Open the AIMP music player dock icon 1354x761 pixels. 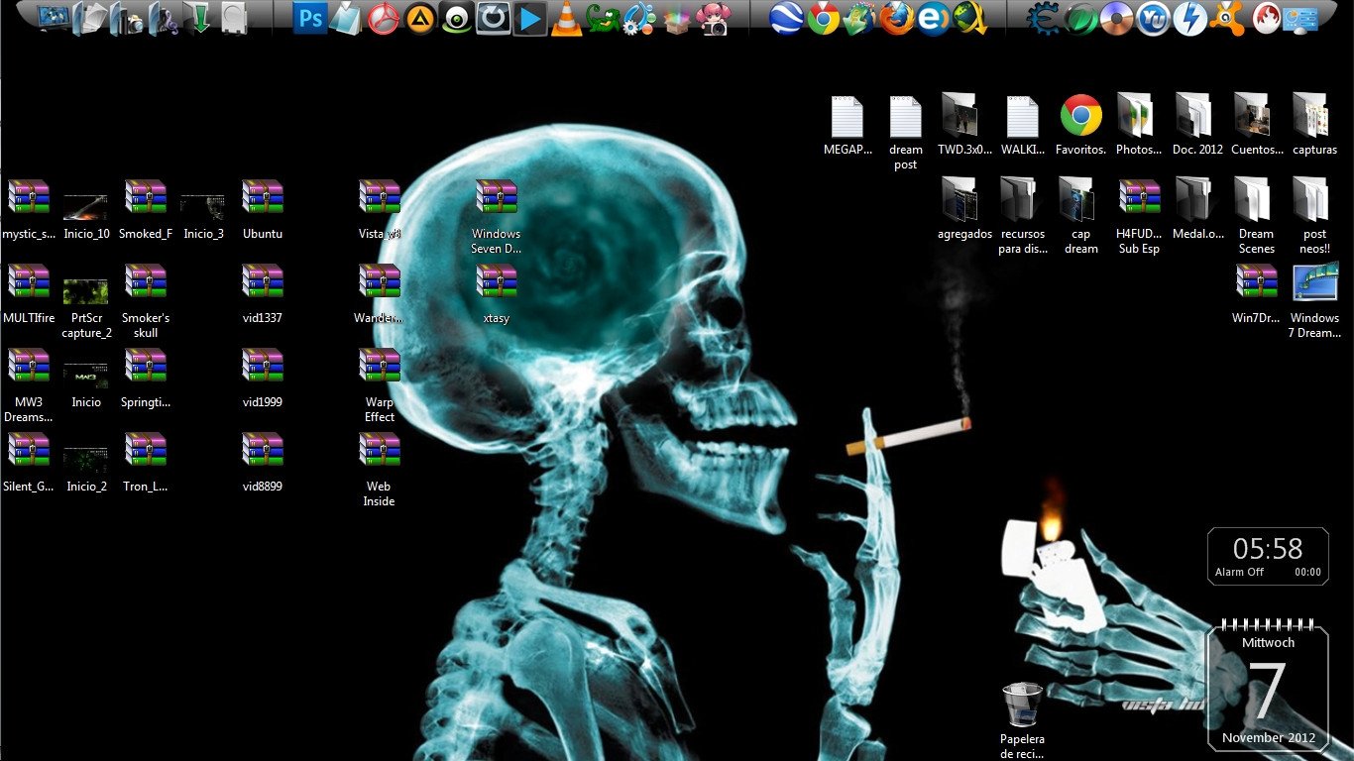click(x=419, y=18)
